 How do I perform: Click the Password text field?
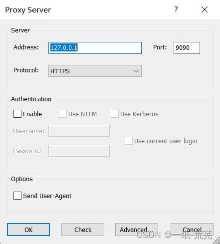tap(79, 151)
